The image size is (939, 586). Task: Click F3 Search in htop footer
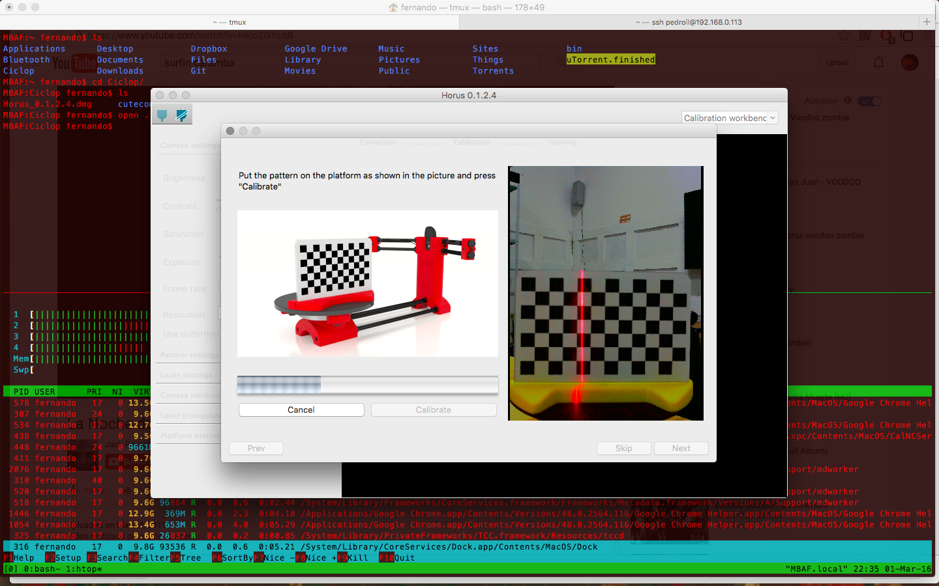pos(108,558)
